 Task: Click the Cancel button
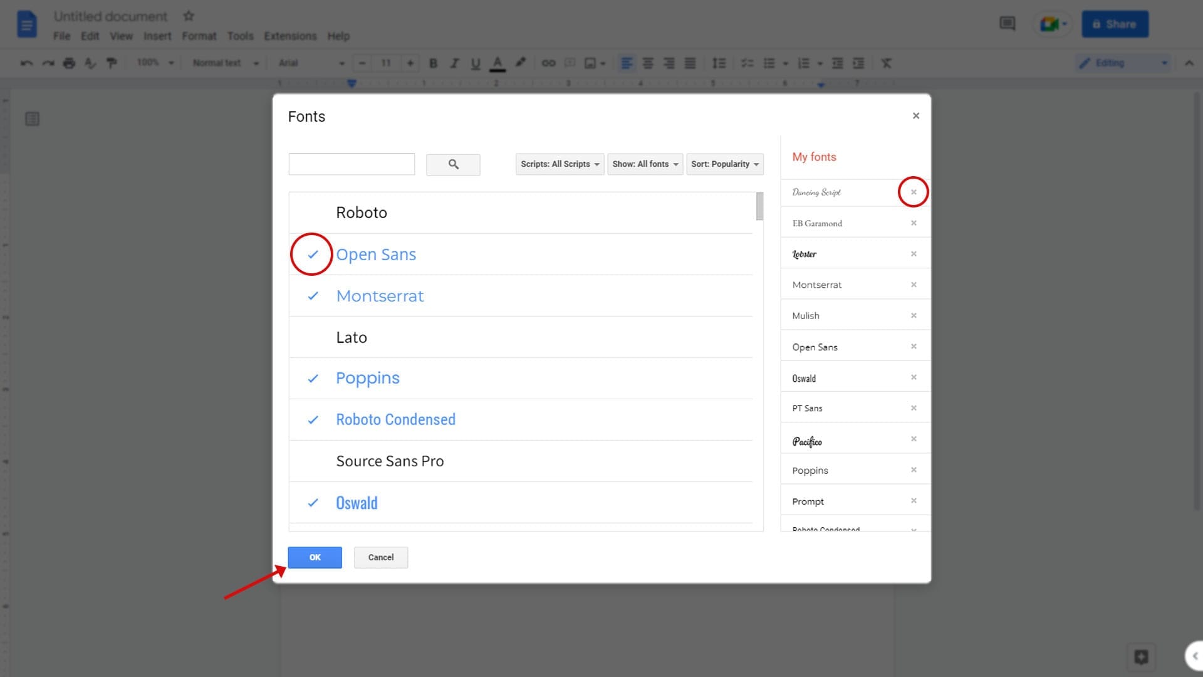pyautogui.click(x=381, y=557)
